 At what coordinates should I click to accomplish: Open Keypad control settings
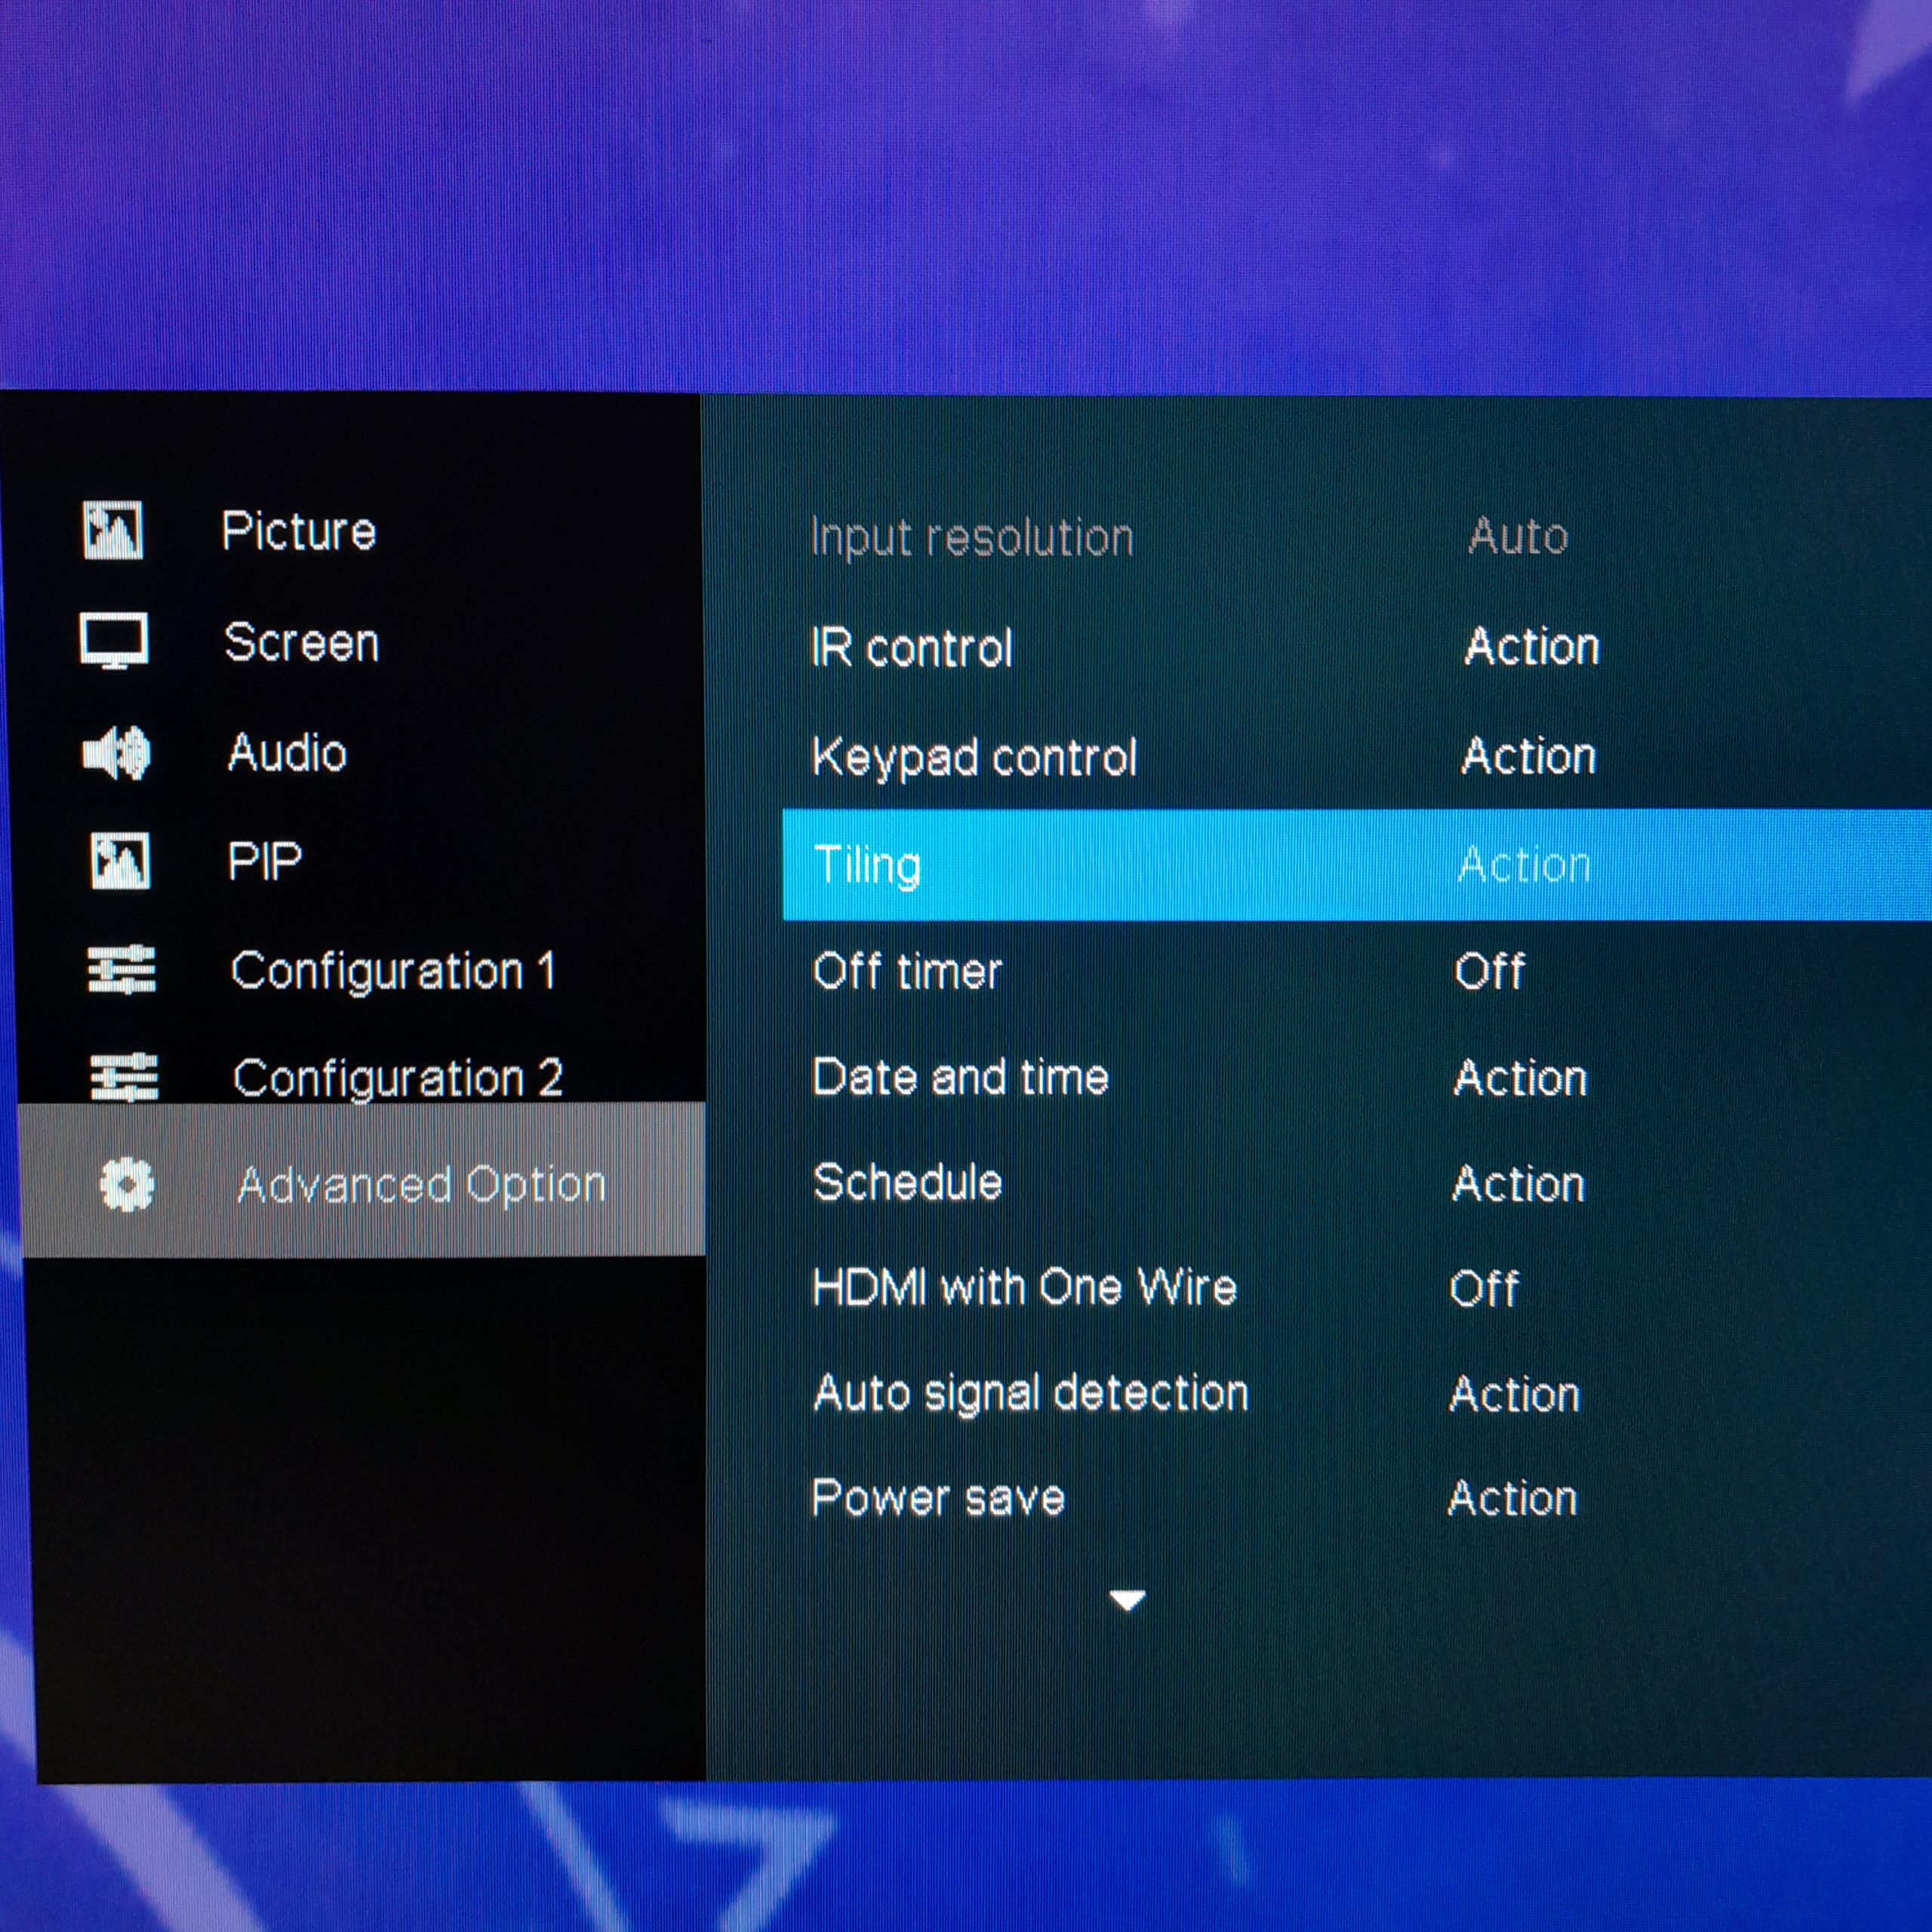tap(974, 757)
